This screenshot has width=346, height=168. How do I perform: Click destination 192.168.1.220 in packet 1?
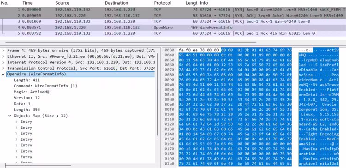tap(120, 10)
